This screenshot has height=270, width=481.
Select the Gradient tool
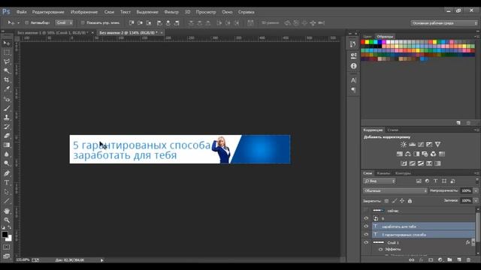click(x=7, y=145)
